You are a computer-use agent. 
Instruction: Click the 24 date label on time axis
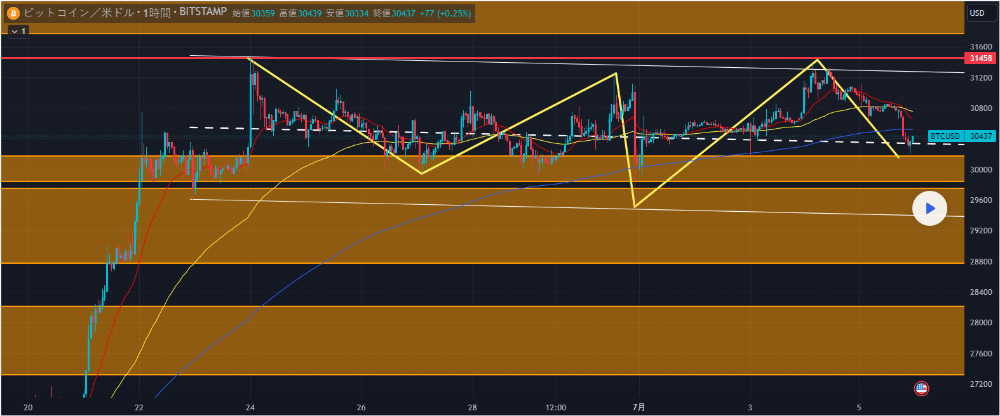pos(250,407)
